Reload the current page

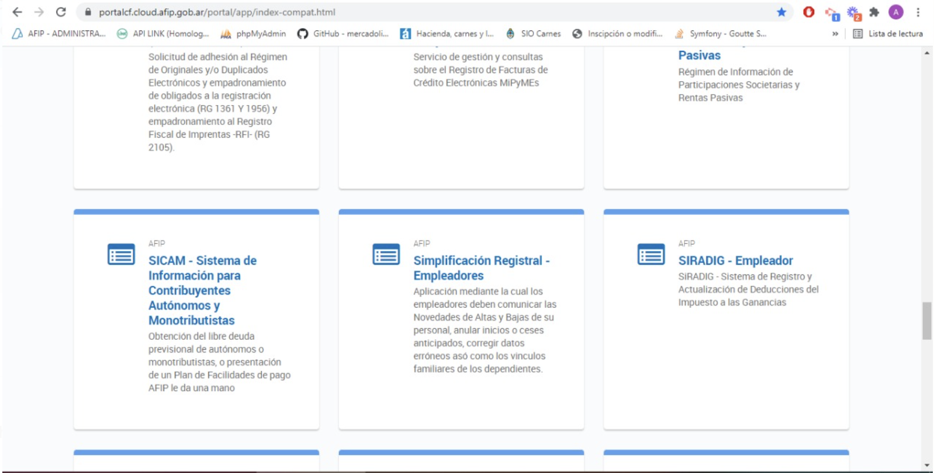[61, 12]
